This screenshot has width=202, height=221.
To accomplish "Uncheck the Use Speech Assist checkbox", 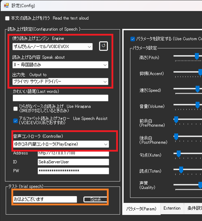I will click(x=15, y=121).
